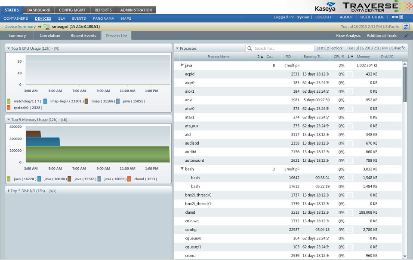This screenshot has width=413, height=260.
Task: Open the REPORTS main tab
Action: pos(103,10)
